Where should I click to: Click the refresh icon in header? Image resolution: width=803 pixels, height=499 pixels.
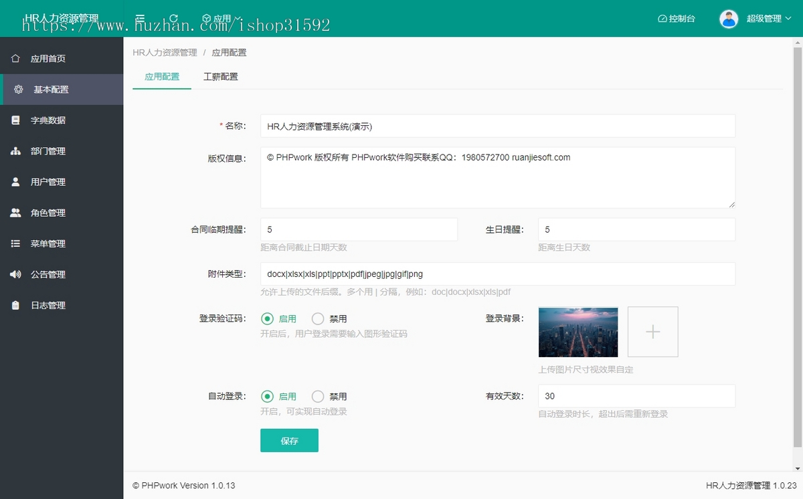(x=173, y=19)
